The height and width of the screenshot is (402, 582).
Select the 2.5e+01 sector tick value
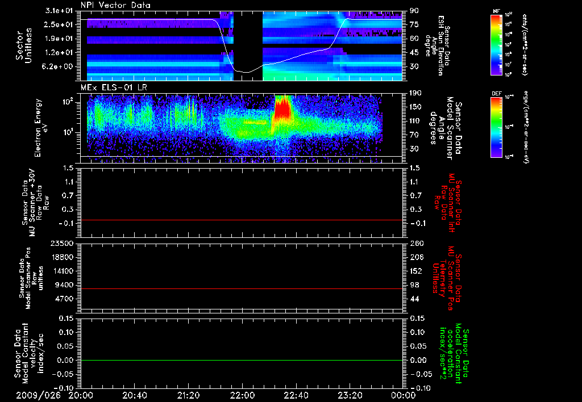59,24
